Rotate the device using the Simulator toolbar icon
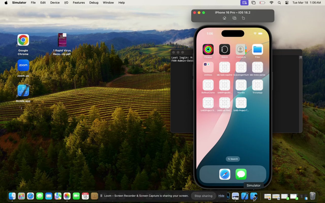The image size is (325, 203). click(x=243, y=18)
